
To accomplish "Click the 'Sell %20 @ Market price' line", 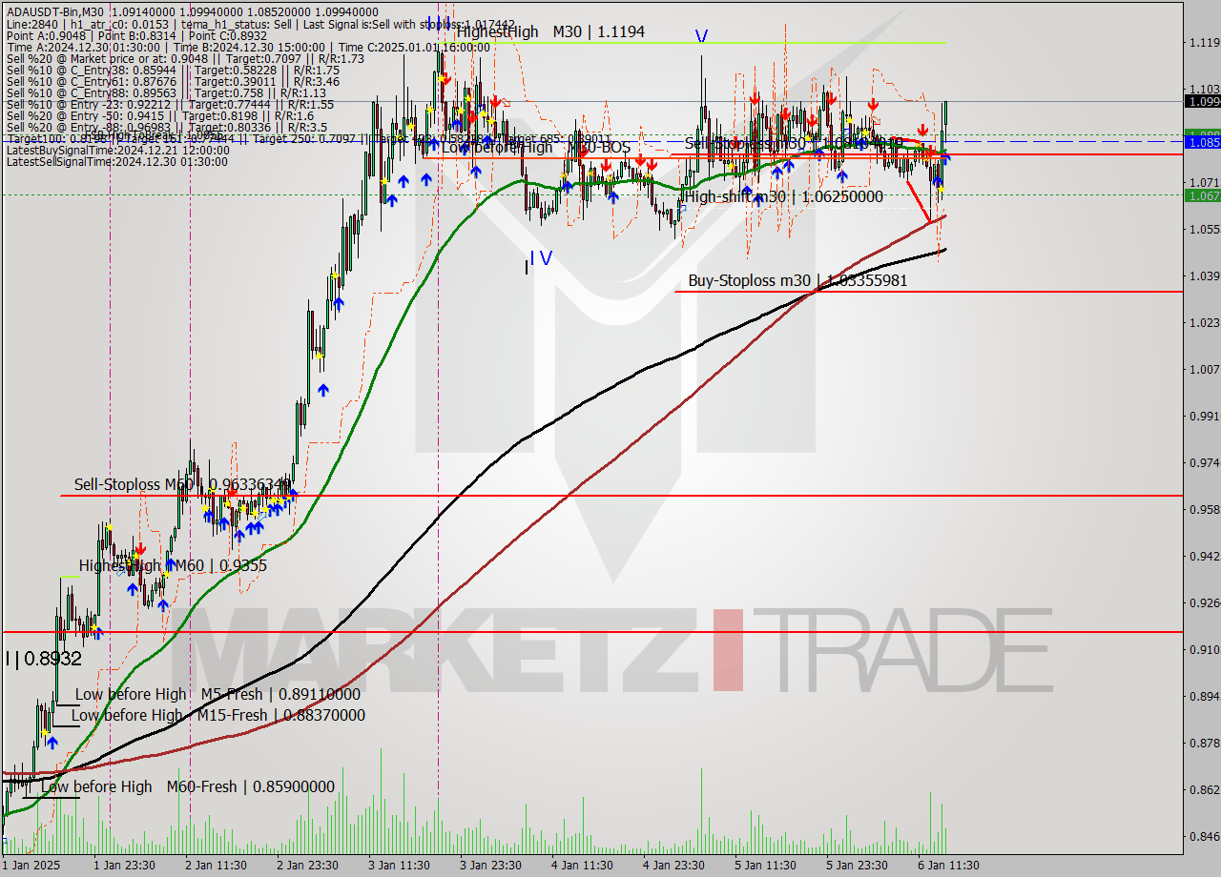I will pyautogui.click(x=185, y=58).
